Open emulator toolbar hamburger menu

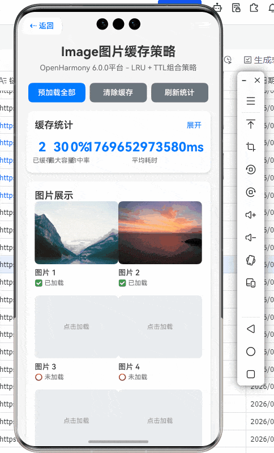(x=251, y=101)
